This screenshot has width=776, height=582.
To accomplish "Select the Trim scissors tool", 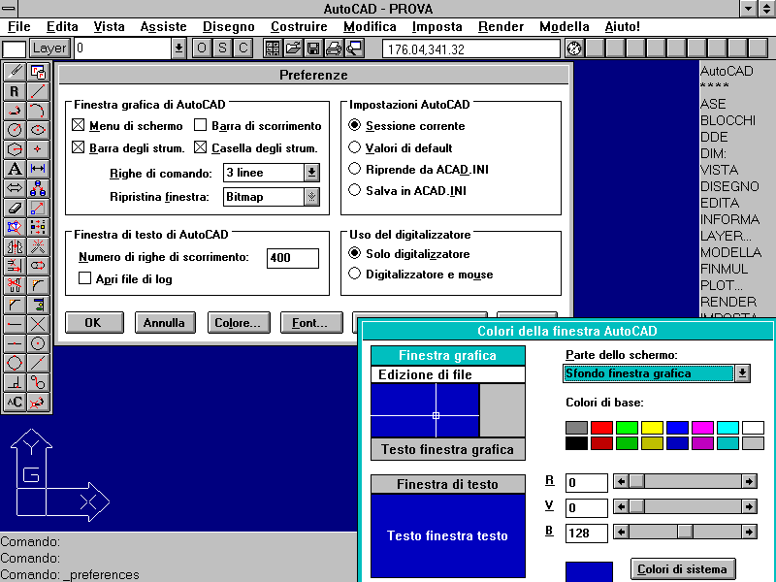I will click(15, 285).
